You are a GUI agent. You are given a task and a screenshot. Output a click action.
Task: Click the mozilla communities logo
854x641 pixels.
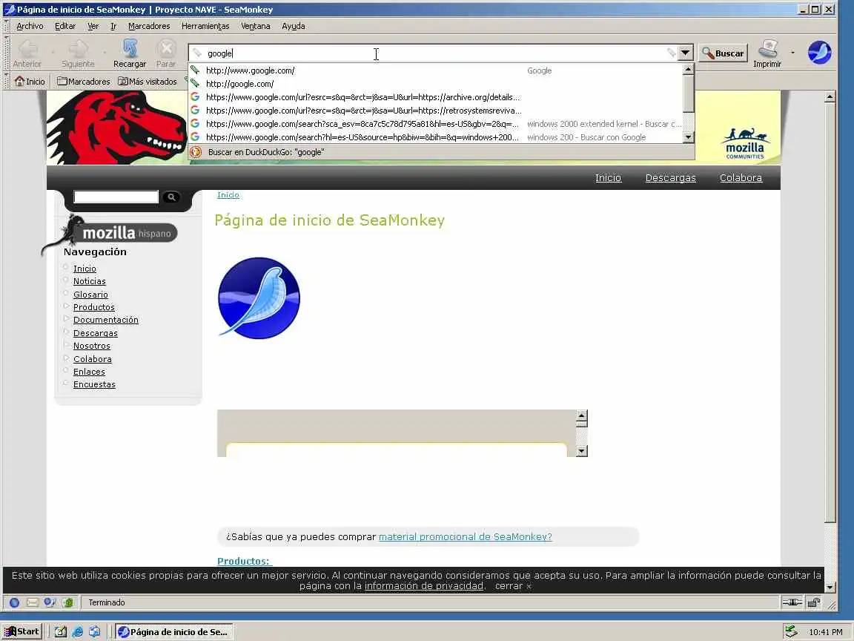click(745, 143)
